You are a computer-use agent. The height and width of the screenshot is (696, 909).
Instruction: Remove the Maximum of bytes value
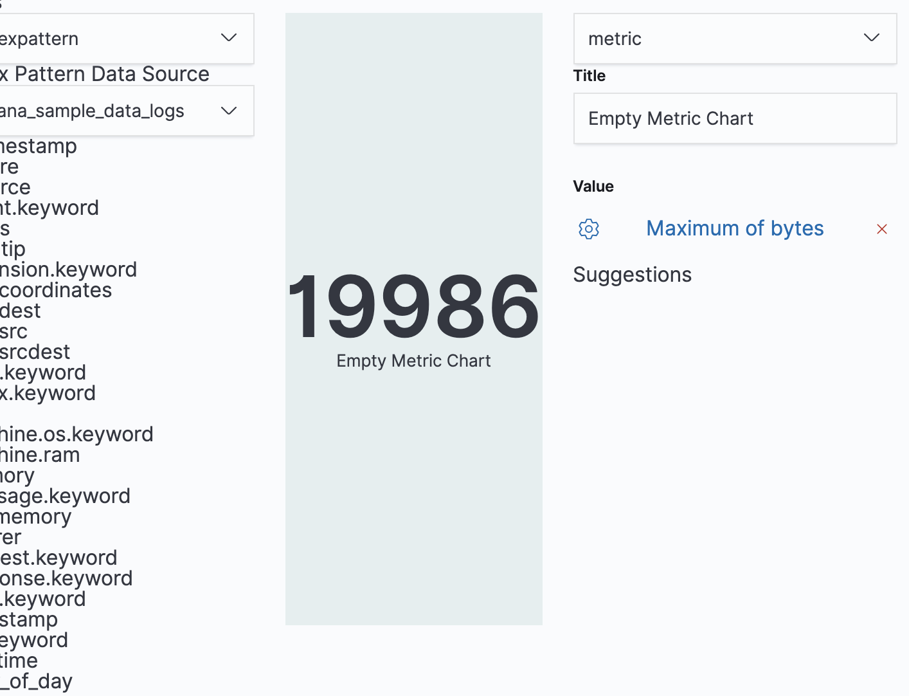point(881,229)
